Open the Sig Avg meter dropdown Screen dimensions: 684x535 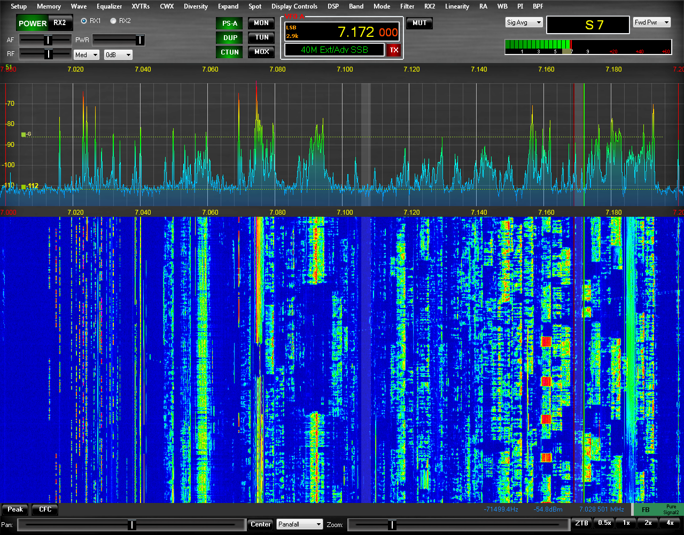tap(524, 22)
